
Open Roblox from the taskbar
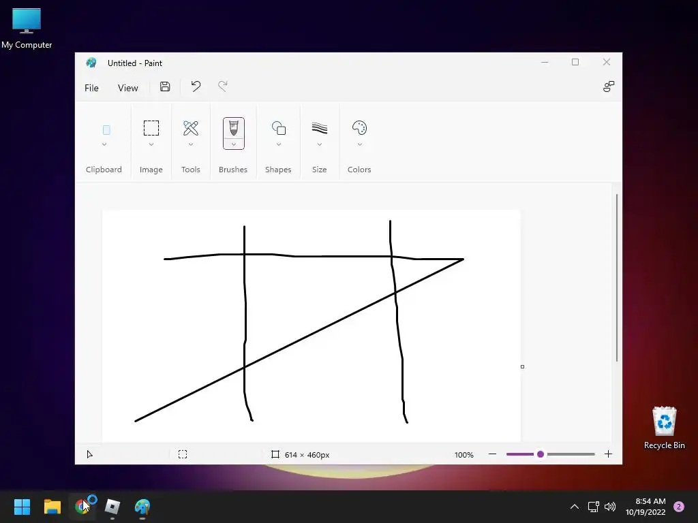click(x=112, y=507)
